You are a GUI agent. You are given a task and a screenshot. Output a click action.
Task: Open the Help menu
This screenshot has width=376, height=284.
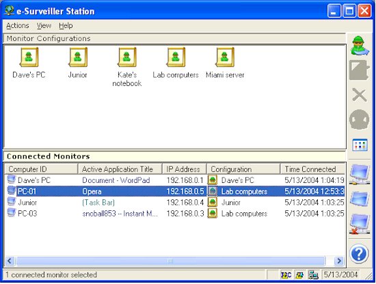[x=66, y=26]
